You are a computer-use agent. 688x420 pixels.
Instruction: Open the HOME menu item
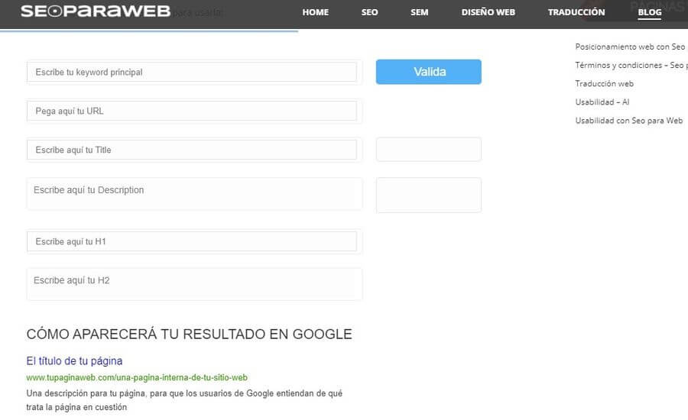316,12
